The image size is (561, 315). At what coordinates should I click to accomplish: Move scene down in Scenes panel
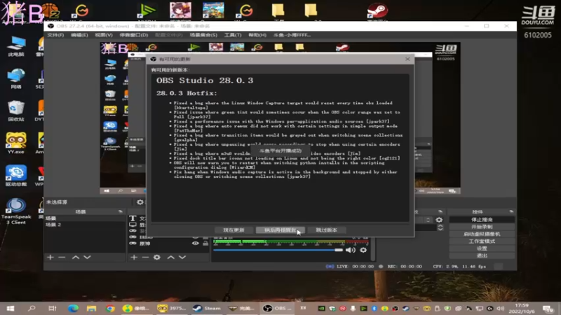[x=87, y=257]
